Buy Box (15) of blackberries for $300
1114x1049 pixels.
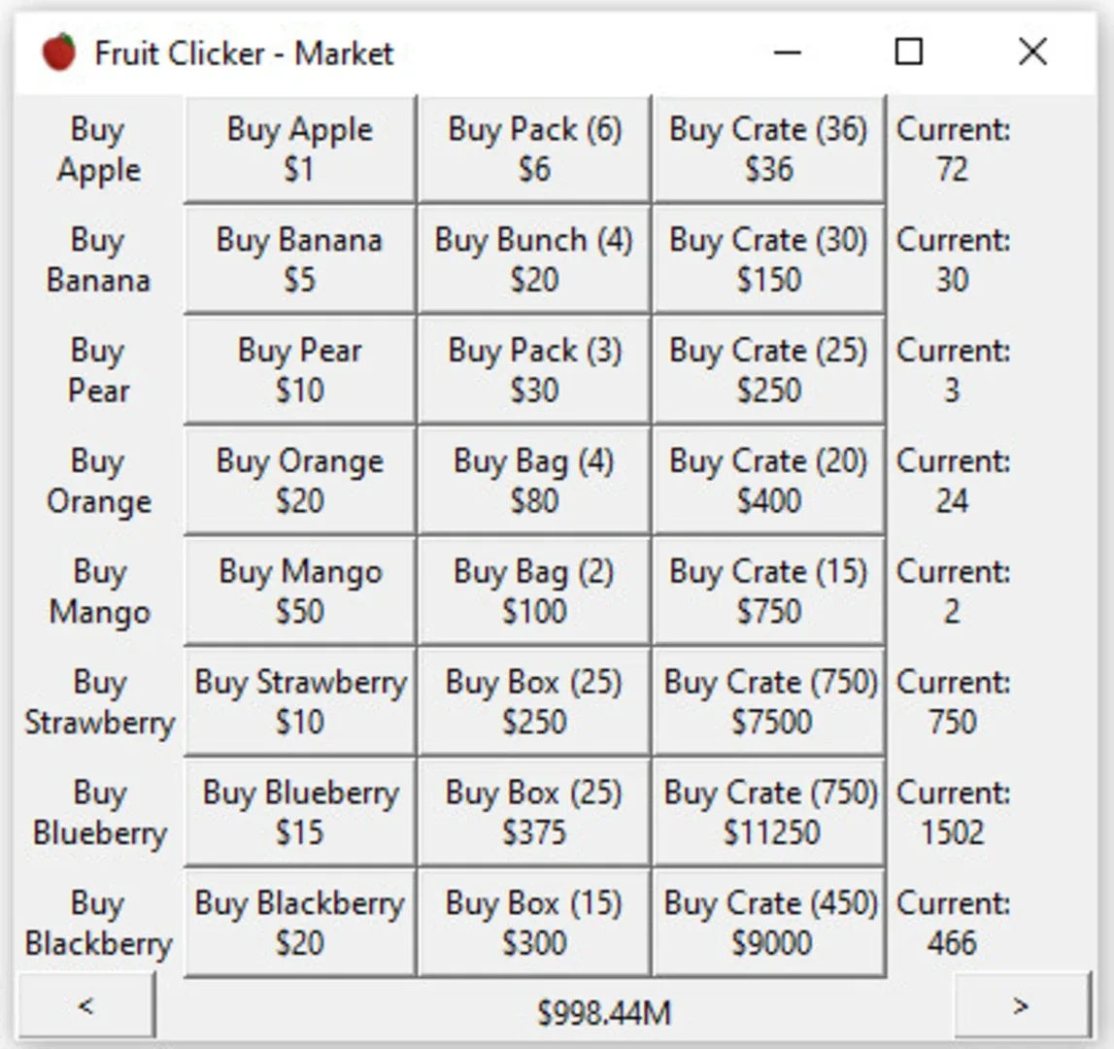tap(534, 923)
